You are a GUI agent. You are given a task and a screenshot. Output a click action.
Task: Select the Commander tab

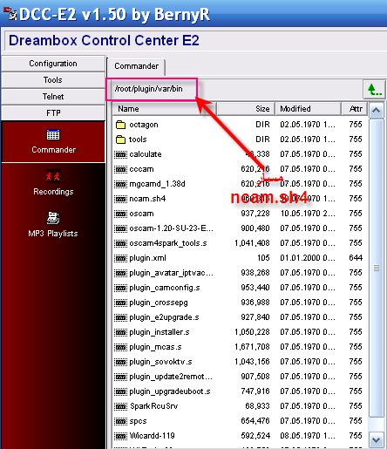(x=136, y=66)
